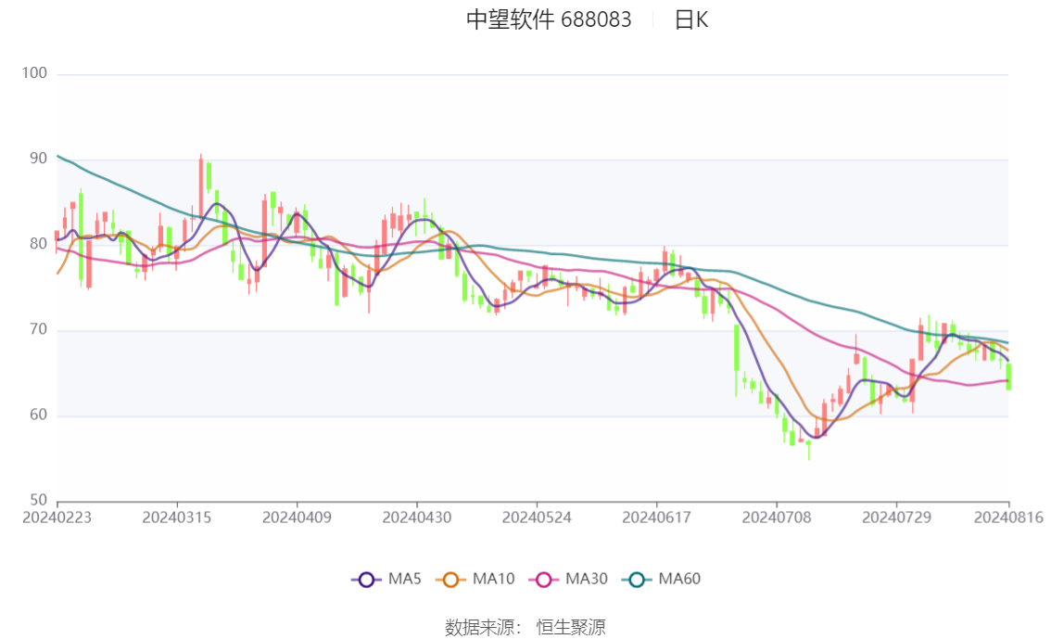Click the tall red candlestick peaking near 90
Image resolution: width=1051 pixels, height=639 pixels.
click(200, 187)
